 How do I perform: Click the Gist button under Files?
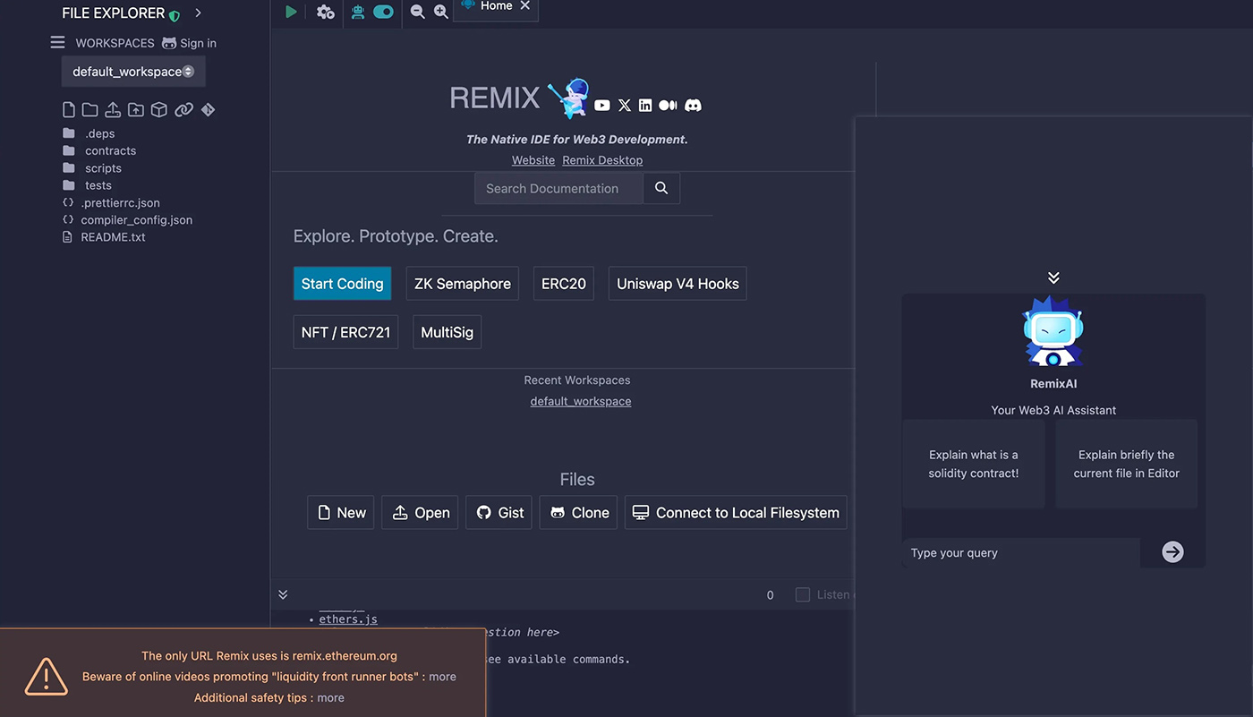[499, 513]
